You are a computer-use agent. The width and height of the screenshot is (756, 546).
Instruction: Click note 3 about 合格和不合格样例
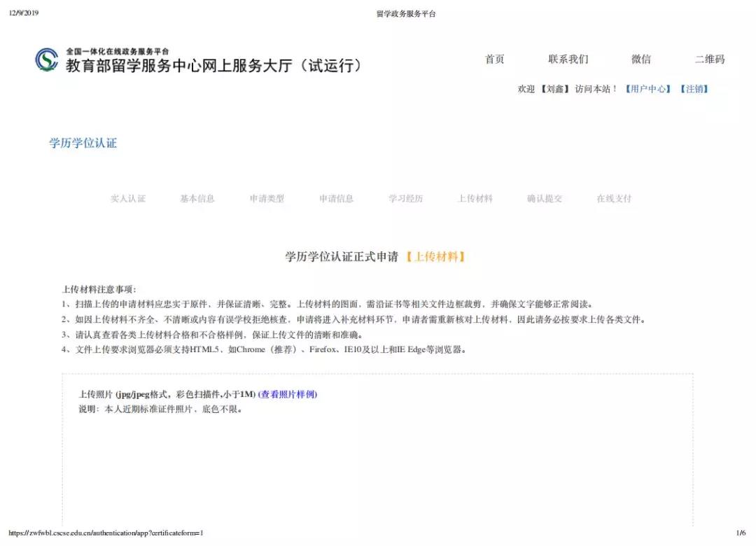point(212,335)
